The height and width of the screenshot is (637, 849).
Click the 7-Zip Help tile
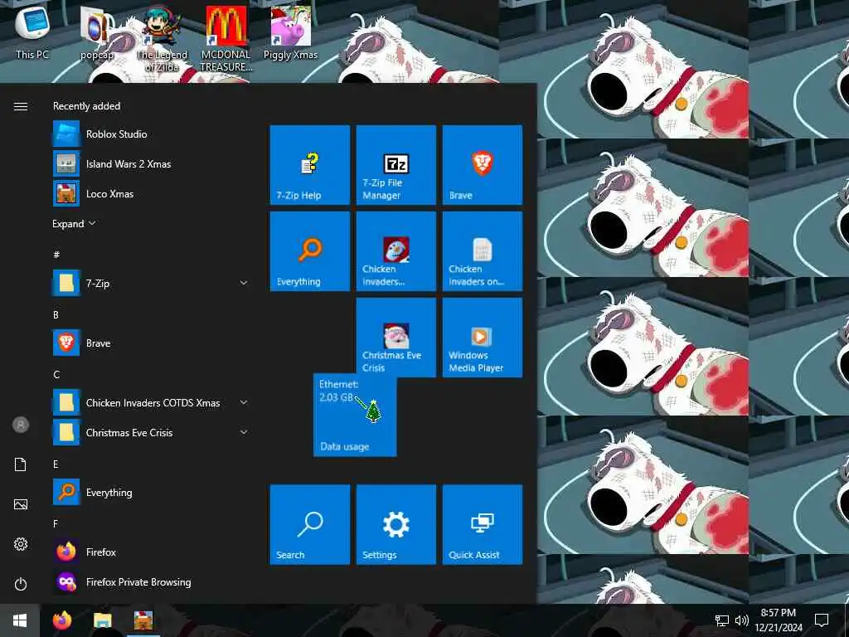pos(310,165)
